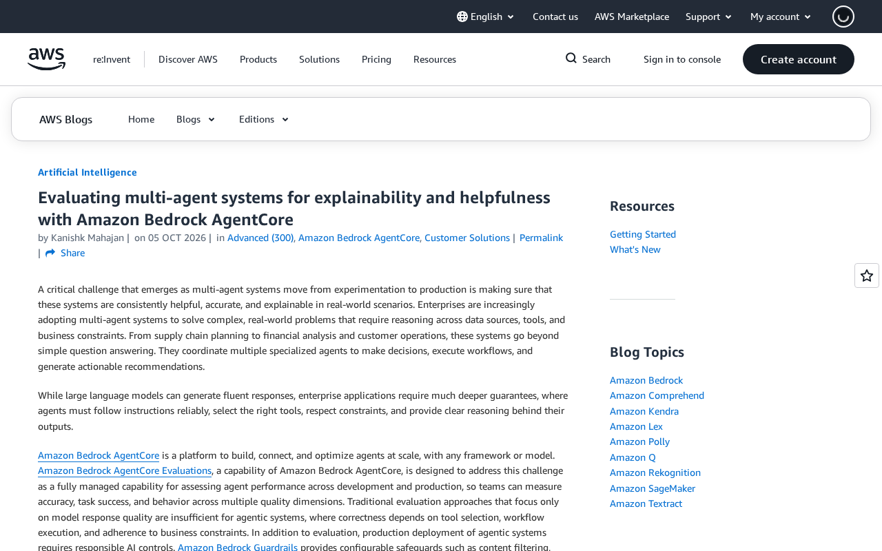This screenshot has width=882, height=551.
Task: Open the Amazon Bedrock AgentCore Evaluations link
Action: coord(125,470)
